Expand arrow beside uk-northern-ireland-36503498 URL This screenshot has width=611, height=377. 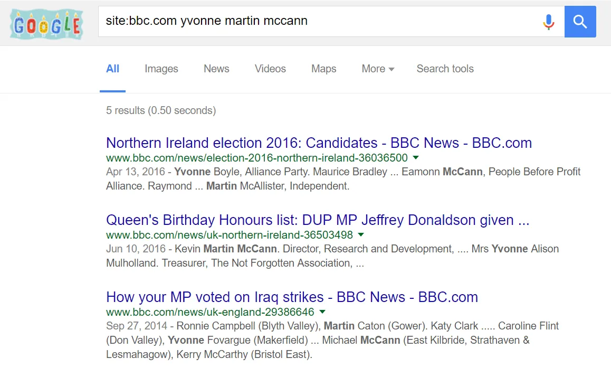361,234
